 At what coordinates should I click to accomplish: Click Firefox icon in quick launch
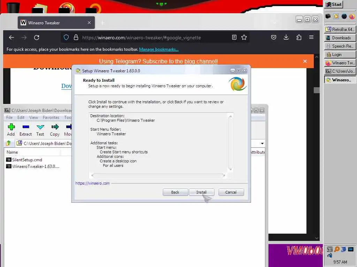[x=352, y=16]
